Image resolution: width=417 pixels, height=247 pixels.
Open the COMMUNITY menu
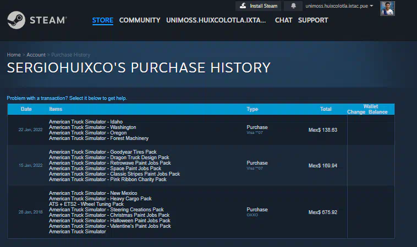[x=140, y=20]
